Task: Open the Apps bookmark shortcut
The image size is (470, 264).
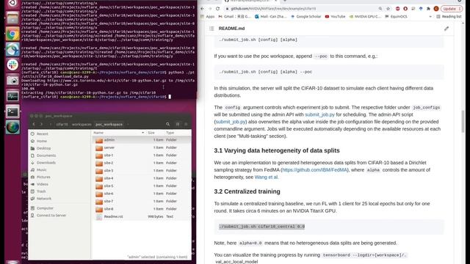Action: (208, 16)
